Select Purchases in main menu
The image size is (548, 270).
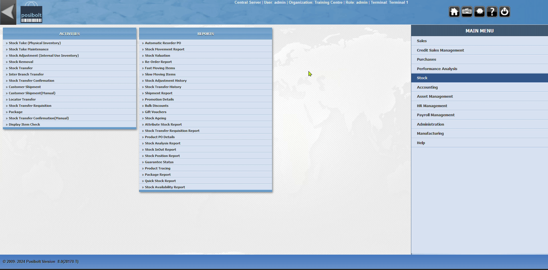coord(479,59)
